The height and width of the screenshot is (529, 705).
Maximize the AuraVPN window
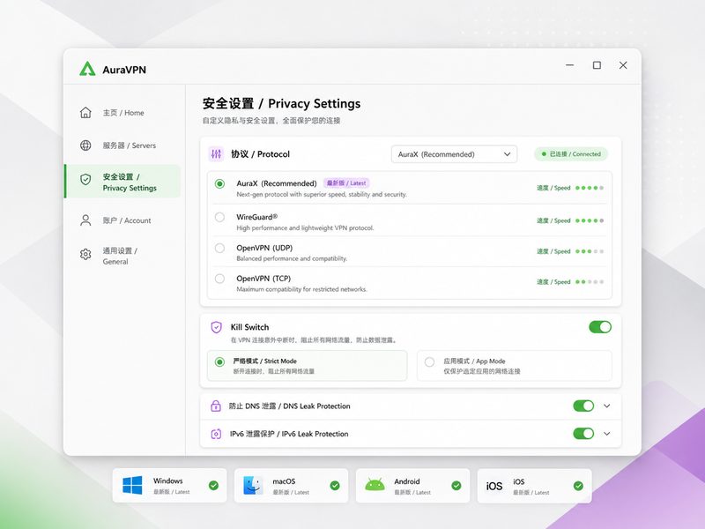point(597,65)
